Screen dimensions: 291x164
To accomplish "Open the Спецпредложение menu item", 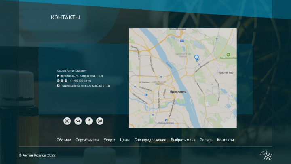I will coord(150,140).
